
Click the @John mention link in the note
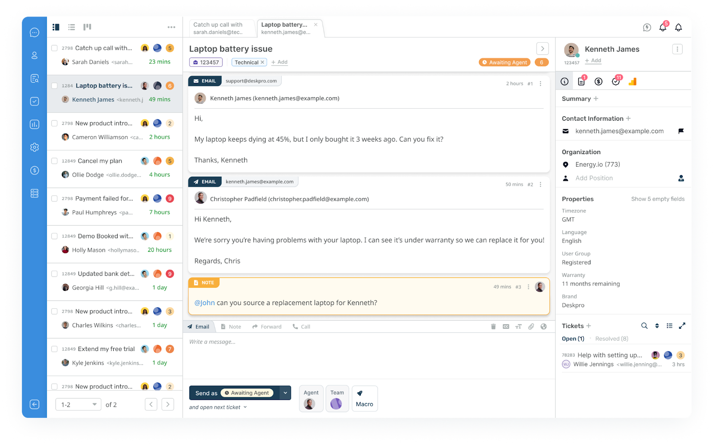click(x=205, y=302)
